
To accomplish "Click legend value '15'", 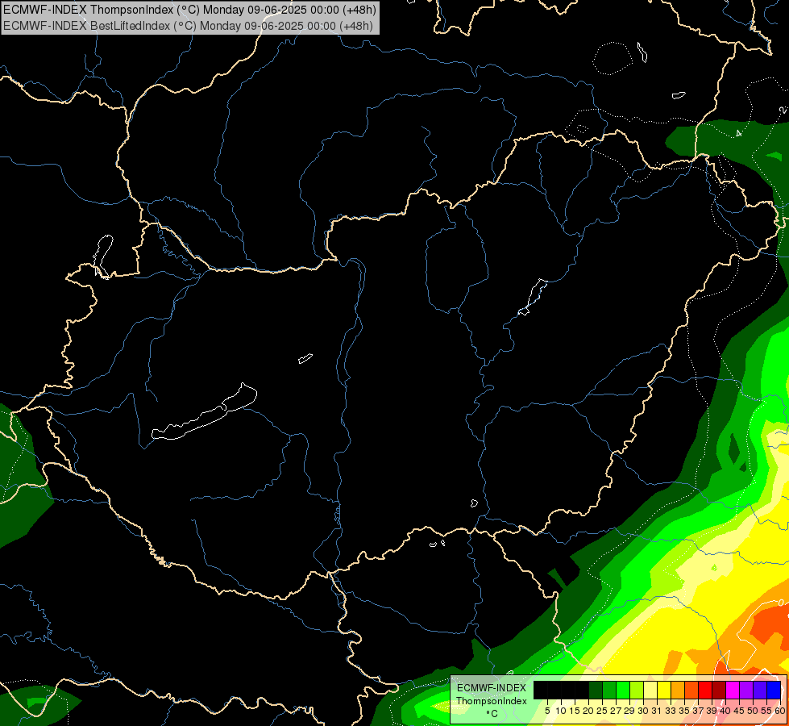I will tap(575, 711).
